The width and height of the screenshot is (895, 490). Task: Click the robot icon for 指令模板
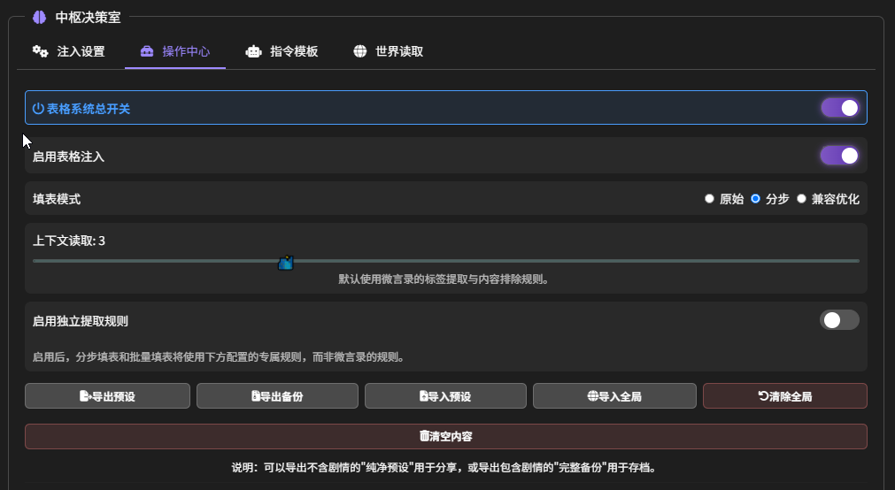(254, 51)
